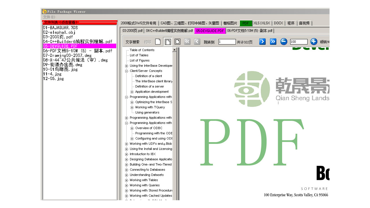Select 07-Drawing00-2007.dwg in the file list
Viewport: 370px width, 208px height.
coord(67,55)
